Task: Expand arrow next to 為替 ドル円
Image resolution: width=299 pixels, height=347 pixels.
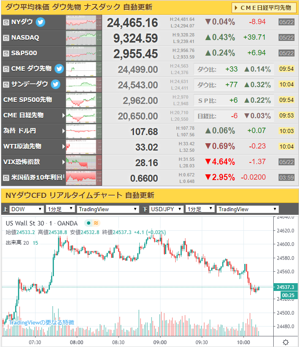Action: tap(64, 131)
